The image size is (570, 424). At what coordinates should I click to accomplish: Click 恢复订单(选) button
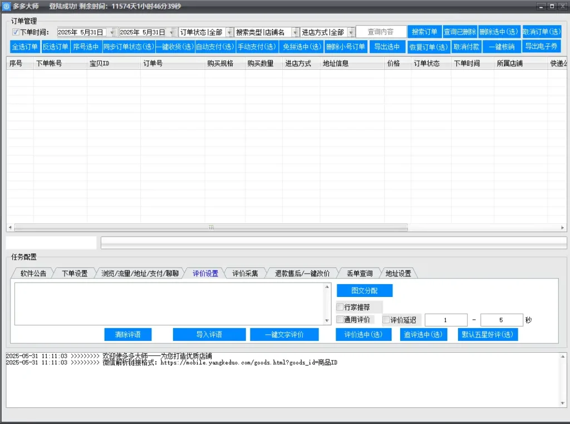pos(429,47)
